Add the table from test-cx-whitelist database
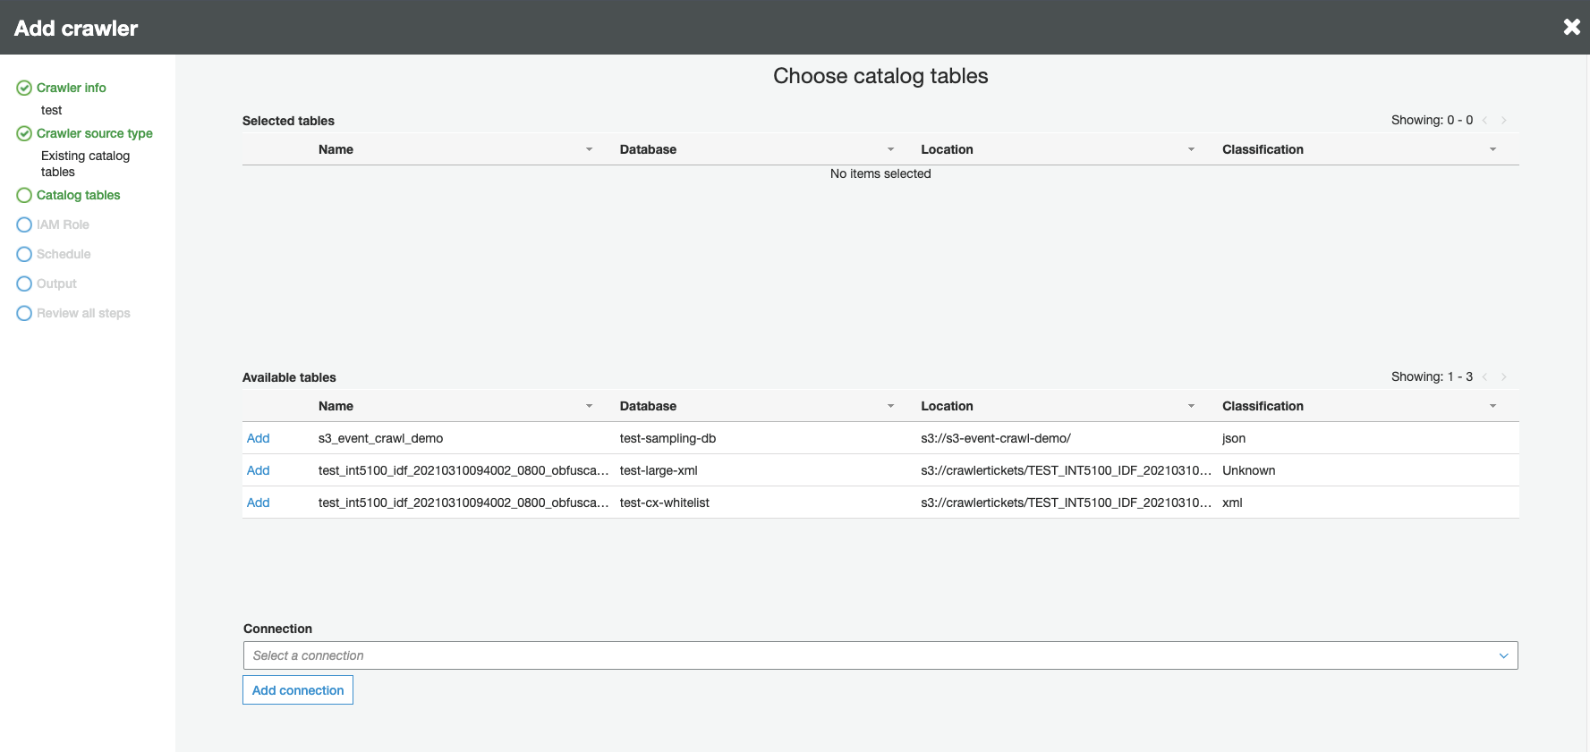The image size is (1590, 752). pyautogui.click(x=258, y=503)
